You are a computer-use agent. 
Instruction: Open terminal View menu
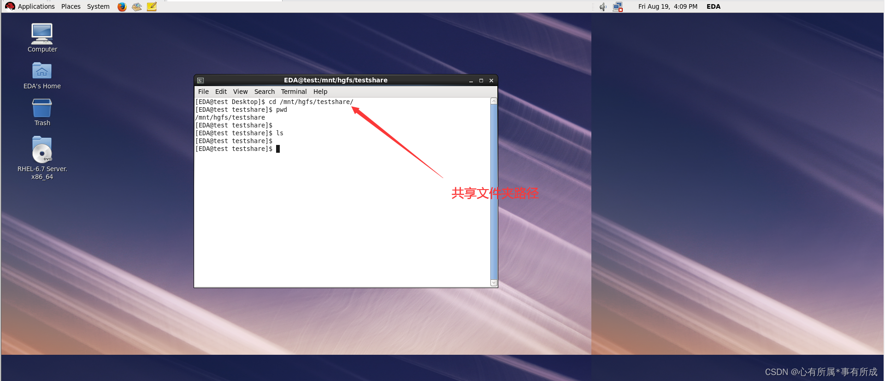(x=240, y=92)
